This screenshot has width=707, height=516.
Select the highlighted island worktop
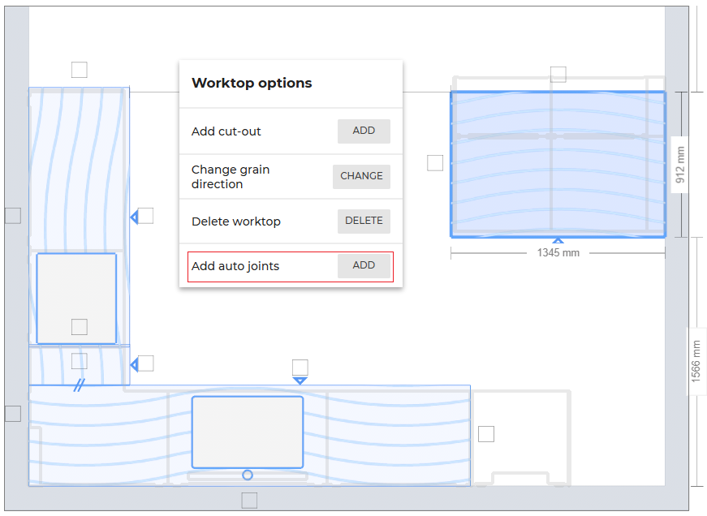click(x=558, y=187)
